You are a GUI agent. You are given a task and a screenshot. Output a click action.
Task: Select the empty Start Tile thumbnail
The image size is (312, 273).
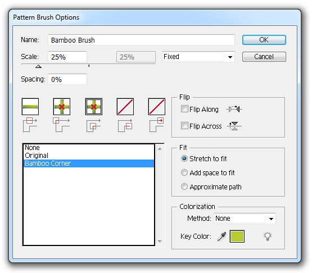125,107
